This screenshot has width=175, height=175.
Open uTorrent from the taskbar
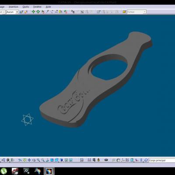click(3, 171)
